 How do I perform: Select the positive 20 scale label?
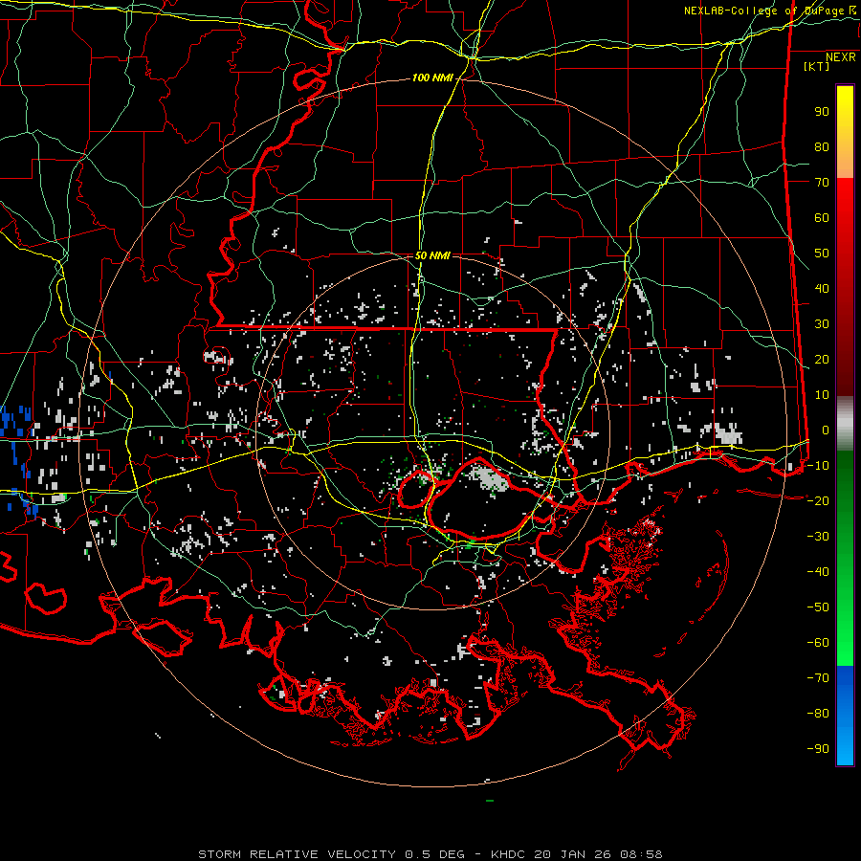822,360
